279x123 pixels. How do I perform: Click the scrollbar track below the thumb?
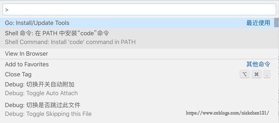pos(276,75)
